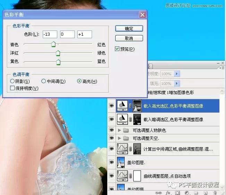Click the 黄色–蓝色 slider handle
This screenshot has height=195, width=226.
click(x=58, y=62)
